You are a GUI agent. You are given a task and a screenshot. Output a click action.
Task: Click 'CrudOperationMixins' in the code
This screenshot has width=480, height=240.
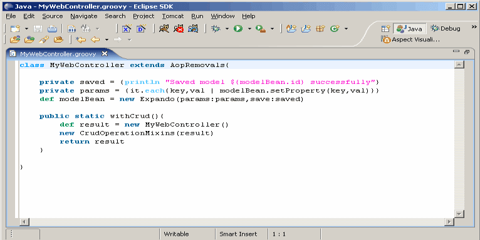tap(128, 133)
